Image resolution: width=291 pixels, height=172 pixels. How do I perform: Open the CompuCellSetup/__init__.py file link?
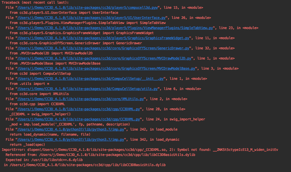(x=91, y=79)
